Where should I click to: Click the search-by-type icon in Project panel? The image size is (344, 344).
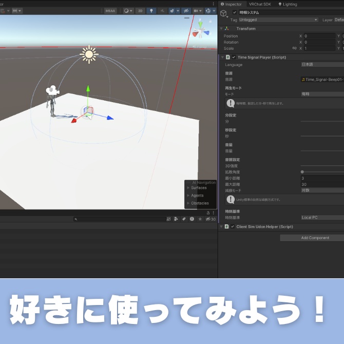point(176,219)
